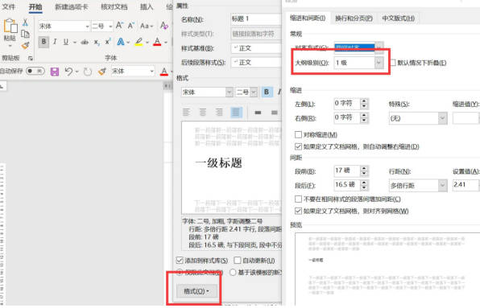480x308 pixels.
Task: Expand the undo history arrow
Action: [77, 72]
